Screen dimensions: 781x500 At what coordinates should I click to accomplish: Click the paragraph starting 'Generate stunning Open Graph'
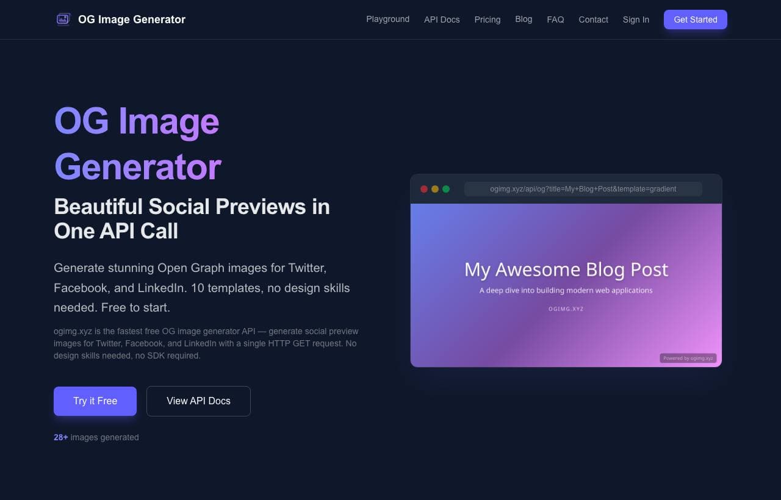click(x=202, y=288)
